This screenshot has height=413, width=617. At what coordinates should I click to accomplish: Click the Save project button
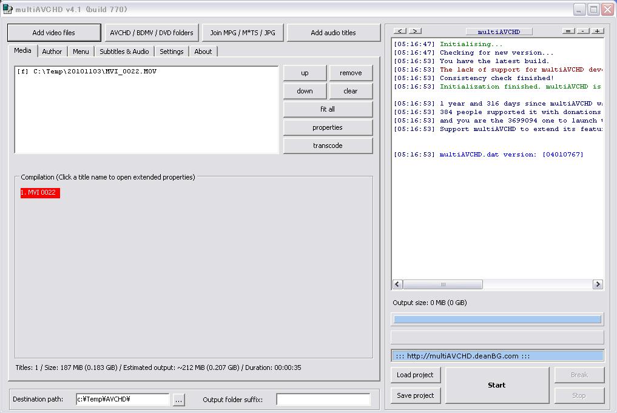[416, 395]
